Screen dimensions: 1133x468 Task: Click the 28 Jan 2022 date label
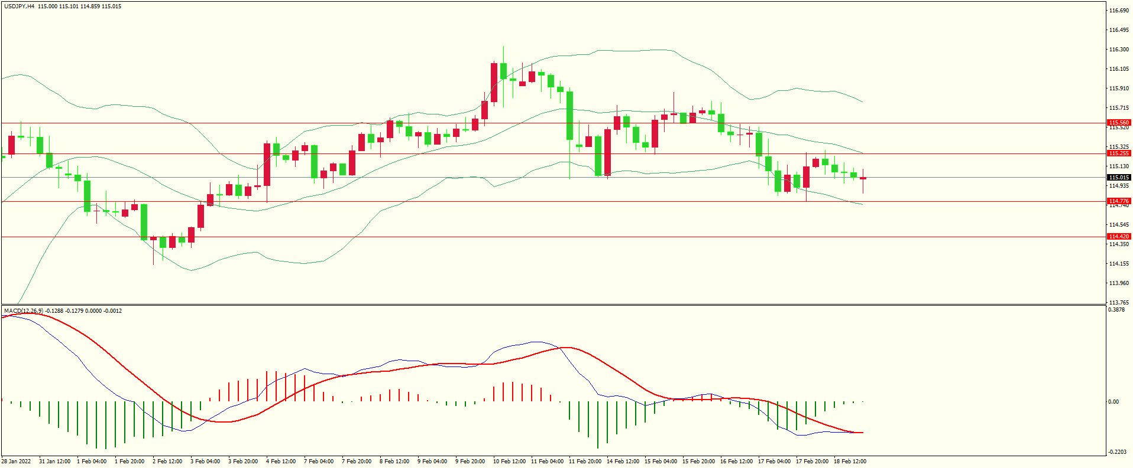click(x=17, y=462)
